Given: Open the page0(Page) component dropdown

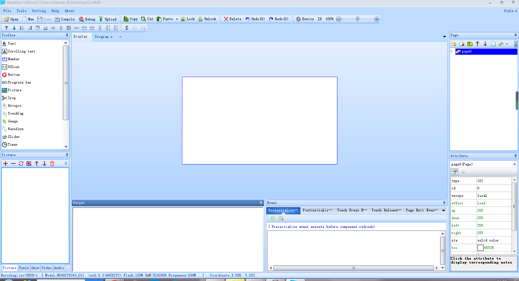Looking at the screenshot, I should (514, 164).
